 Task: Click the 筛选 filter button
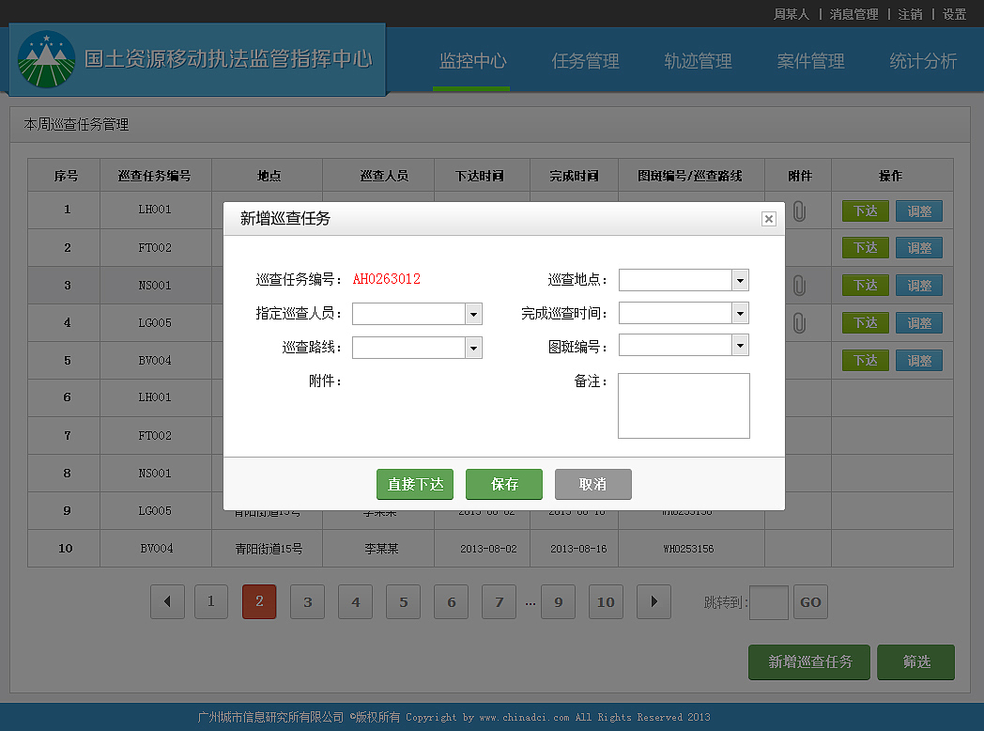point(915,661)
